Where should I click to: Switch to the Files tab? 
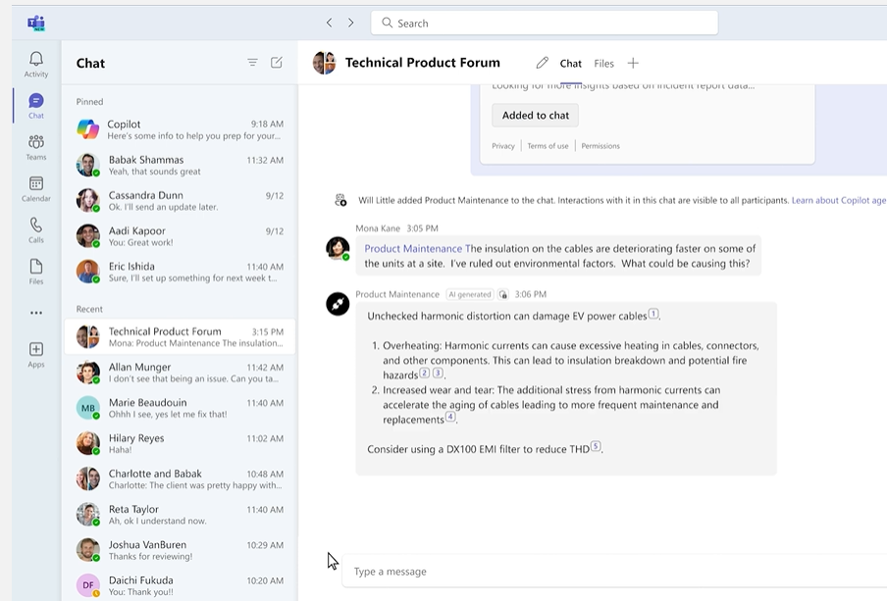603,64
